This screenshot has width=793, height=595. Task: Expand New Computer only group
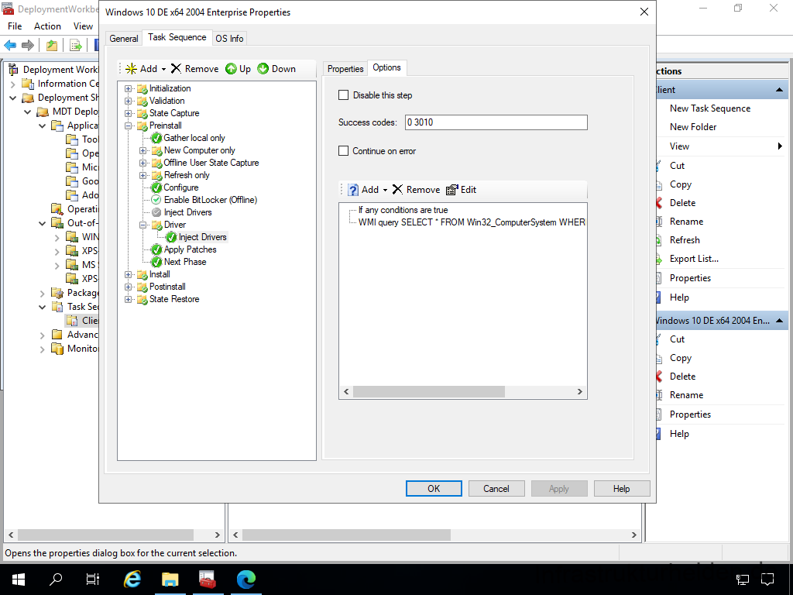[142, 151]
